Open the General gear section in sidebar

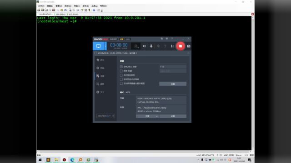[x=100, y=68]
